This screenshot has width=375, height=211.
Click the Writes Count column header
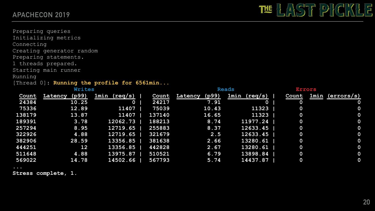click(28, 96)
